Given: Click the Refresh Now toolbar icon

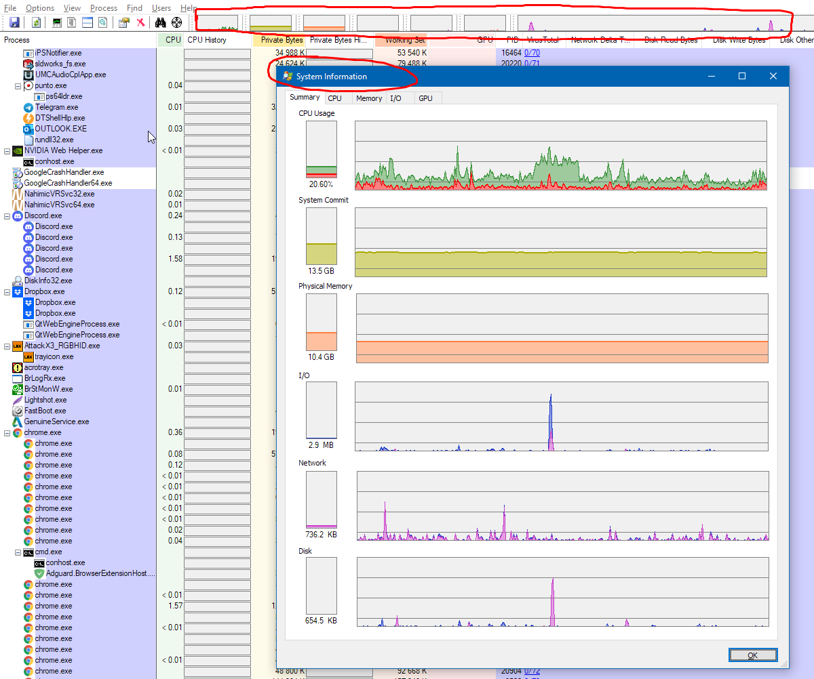Looking at the screenshot, I should (x=37, y=22).
